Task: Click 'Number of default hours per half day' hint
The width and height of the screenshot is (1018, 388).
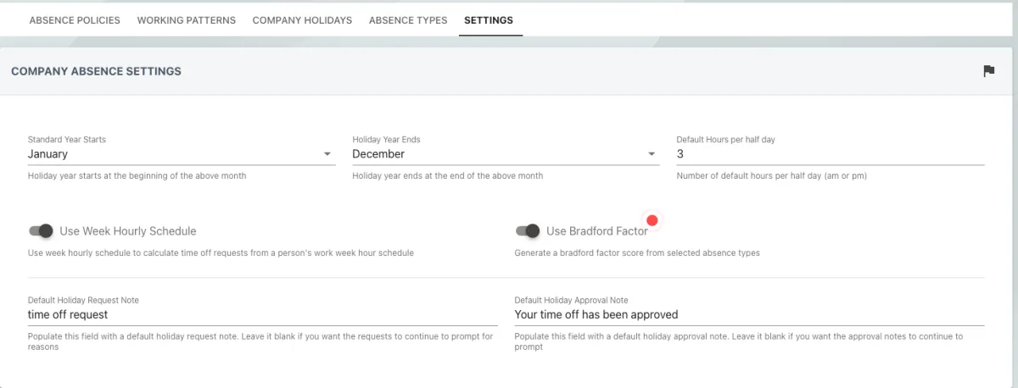Action: point(772,176)
